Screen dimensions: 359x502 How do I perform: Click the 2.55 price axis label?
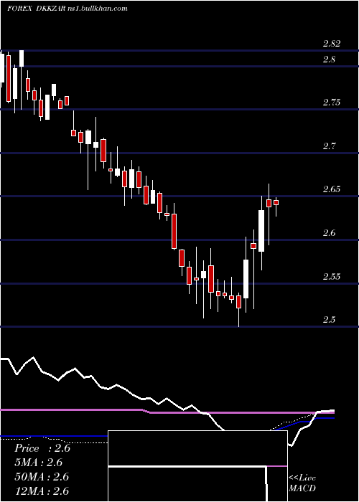[x=332, y=276]
